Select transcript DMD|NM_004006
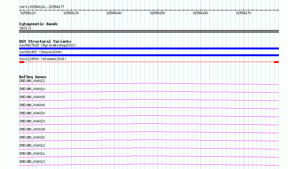The height and width of the screenshot is (169, 288). tap(32, 105)
